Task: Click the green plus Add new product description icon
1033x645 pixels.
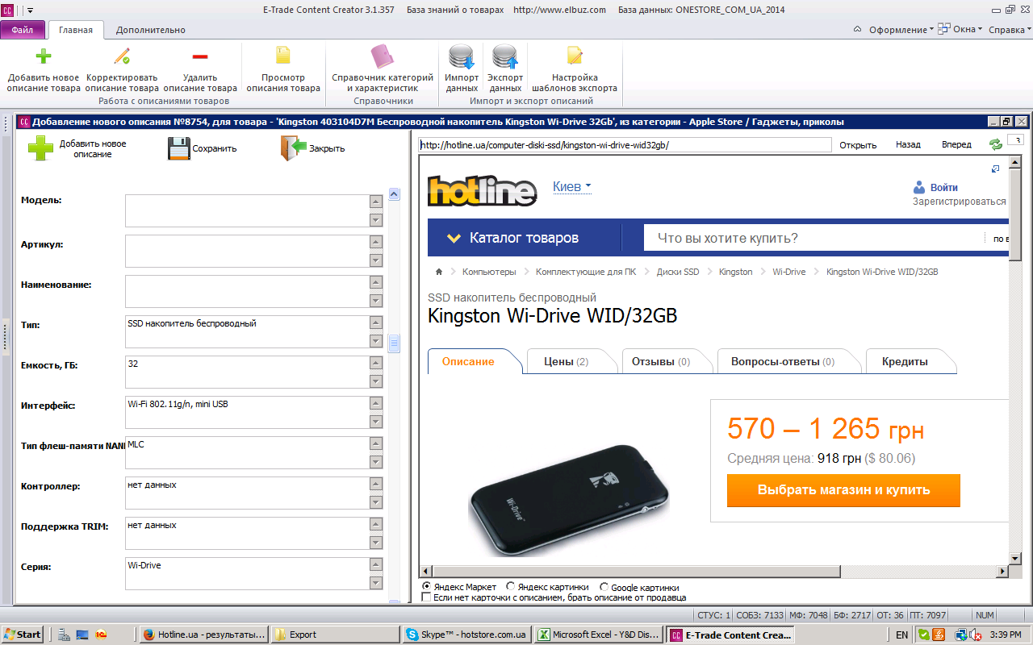Action: tap(44, 56)
